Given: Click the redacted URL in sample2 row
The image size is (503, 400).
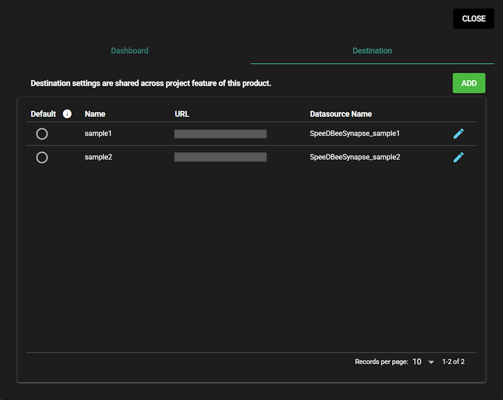Looking at the screenshot, I should coord(220,157).
